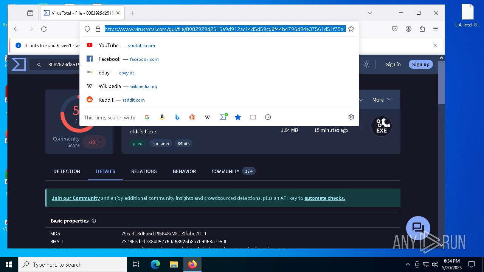Select MD5 hash value 79cad13d...
The height and width of the screenshot is (272, 484).
point(164,233)
